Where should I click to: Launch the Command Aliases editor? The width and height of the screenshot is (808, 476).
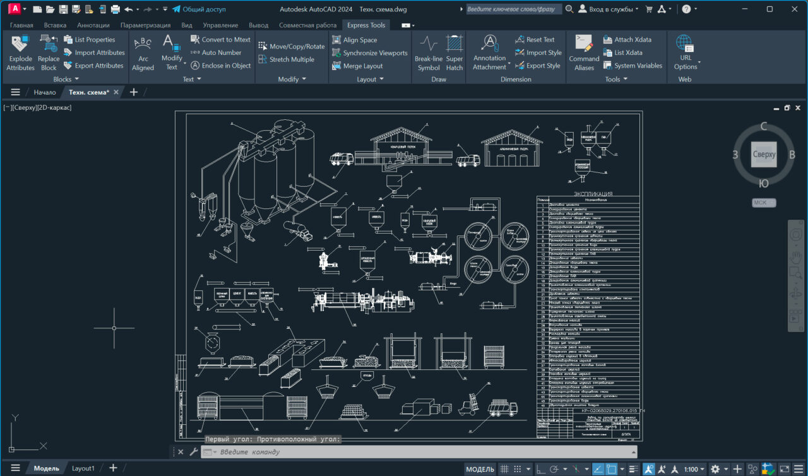584,52
